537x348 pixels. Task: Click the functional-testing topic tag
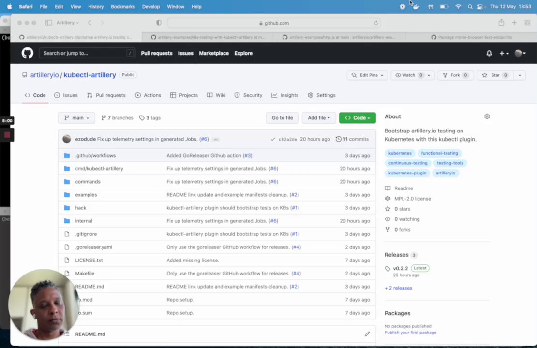pyautogui.click(x=439, y=153)
